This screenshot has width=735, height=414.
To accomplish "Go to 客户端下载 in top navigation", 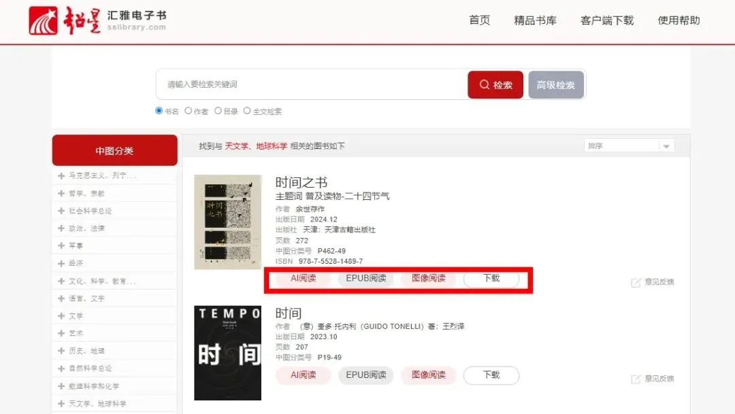I will click(606, 20).
